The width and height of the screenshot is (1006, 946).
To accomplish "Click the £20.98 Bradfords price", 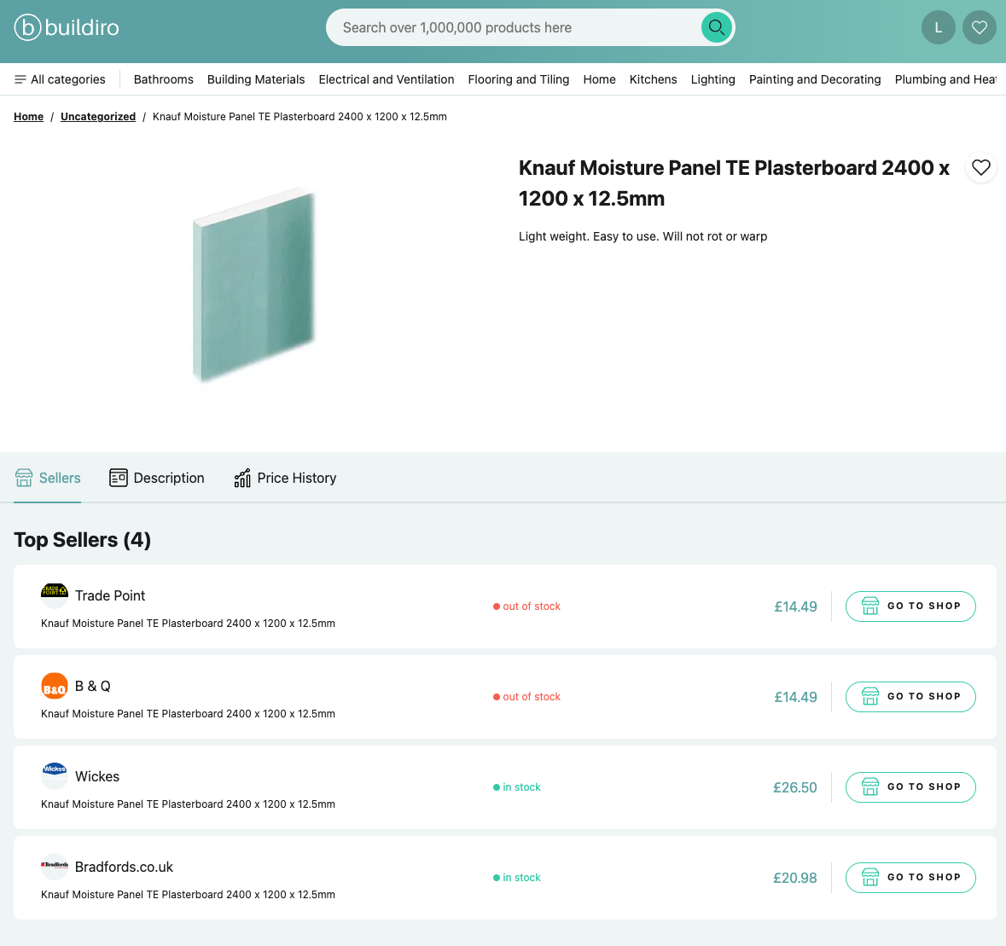I will point(795,878).
